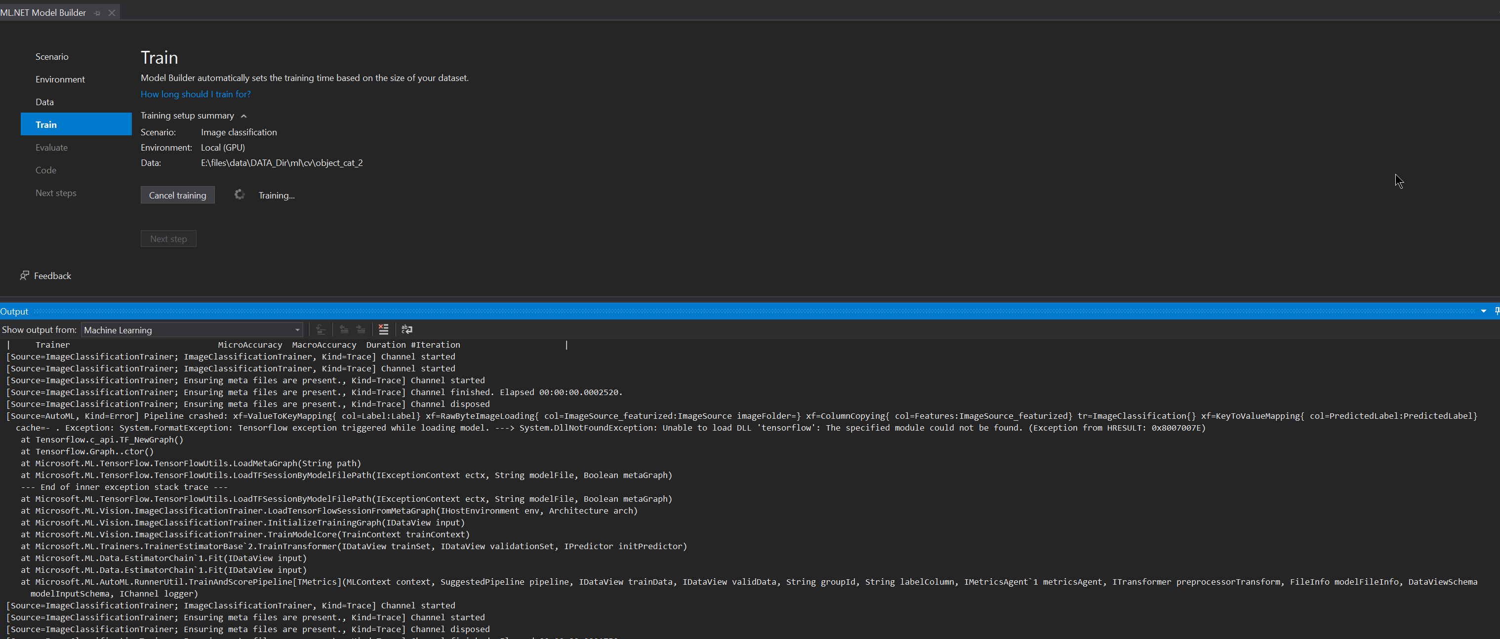The width and height of the screenshot is (1500, 639).
Task: Open Output window position dropdown arrow
Action: pos(1484,311)
